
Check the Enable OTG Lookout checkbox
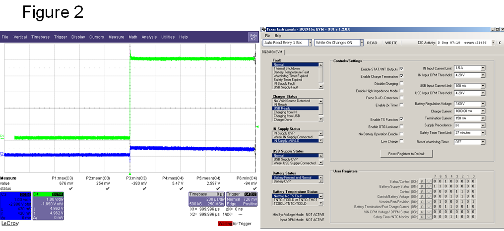coord(401,126)
